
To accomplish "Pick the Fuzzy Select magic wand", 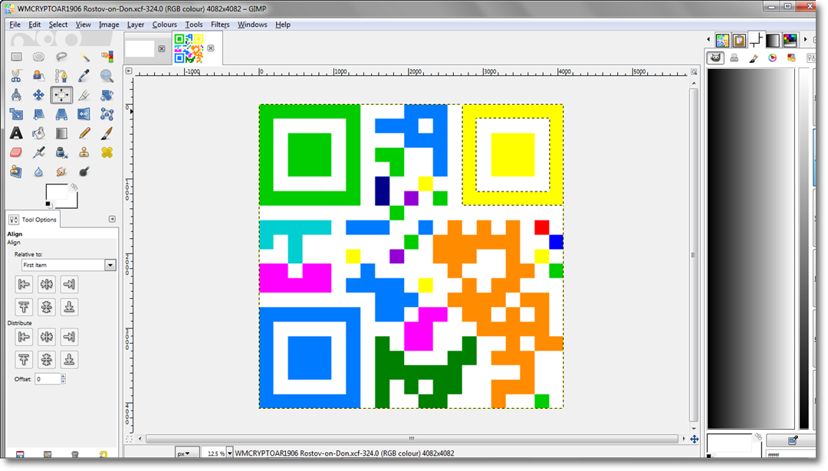I will pos(84,57).
